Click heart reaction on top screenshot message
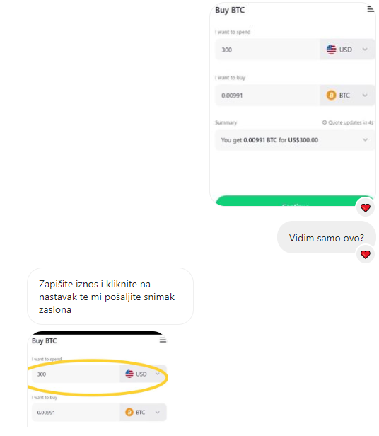Image resolution: width=379 pixels, height=436 pixels. click(366, 207)
